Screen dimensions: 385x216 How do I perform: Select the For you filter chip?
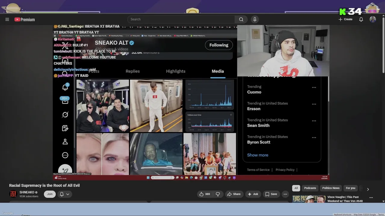click(x=350, y=188)
